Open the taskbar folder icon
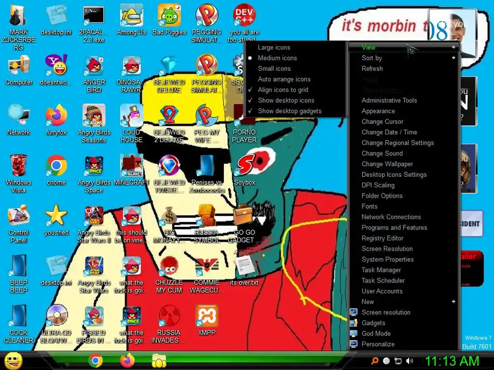 pos(159,361)
